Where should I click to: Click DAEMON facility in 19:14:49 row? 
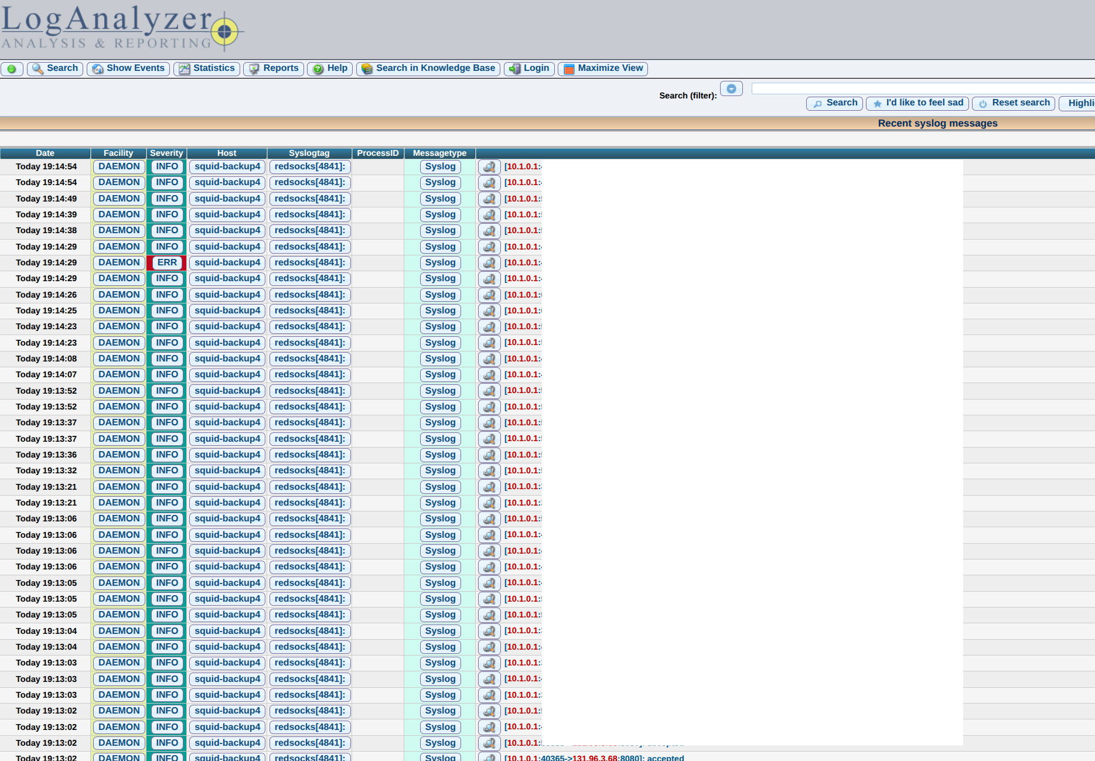pyautogui.click(x=120, y=199)
